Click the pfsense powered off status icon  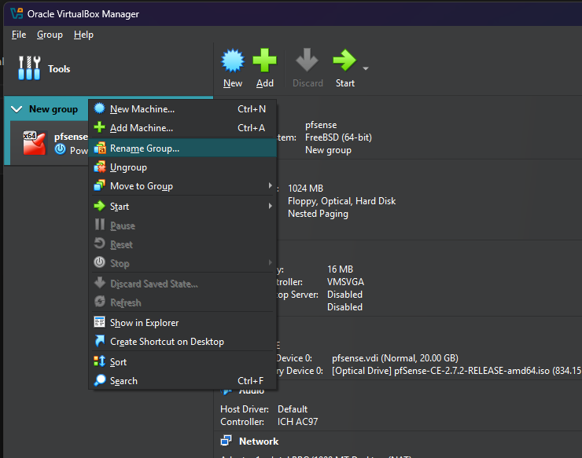point(60,149)
